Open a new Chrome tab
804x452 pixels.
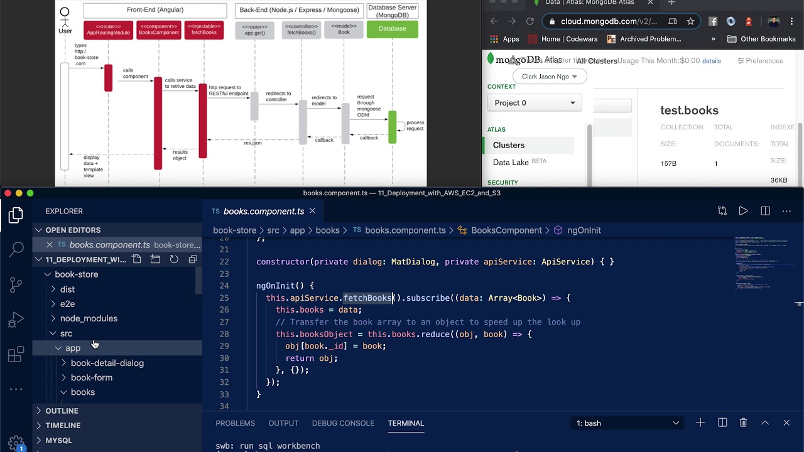pos(671,3)
